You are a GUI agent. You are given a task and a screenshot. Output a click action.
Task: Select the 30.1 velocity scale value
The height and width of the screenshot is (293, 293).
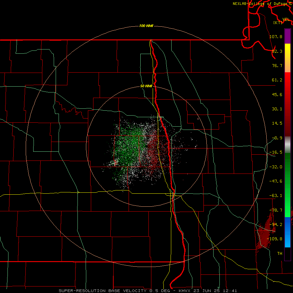[277, 109]
